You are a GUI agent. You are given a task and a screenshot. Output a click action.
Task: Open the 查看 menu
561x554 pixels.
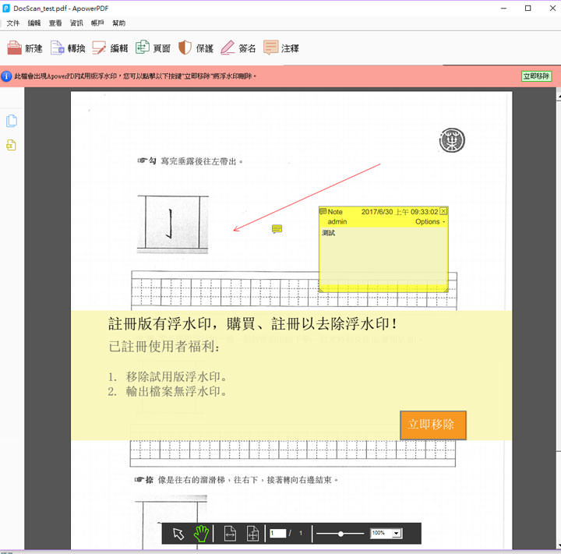click(x=55, y=23)
